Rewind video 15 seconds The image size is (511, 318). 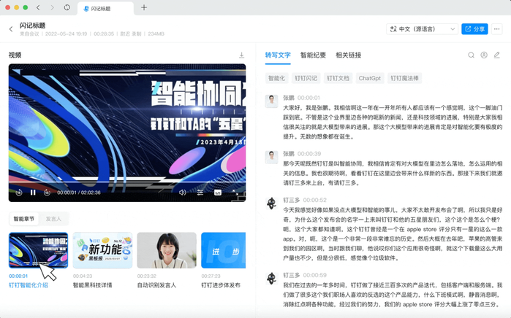(19, 193)
